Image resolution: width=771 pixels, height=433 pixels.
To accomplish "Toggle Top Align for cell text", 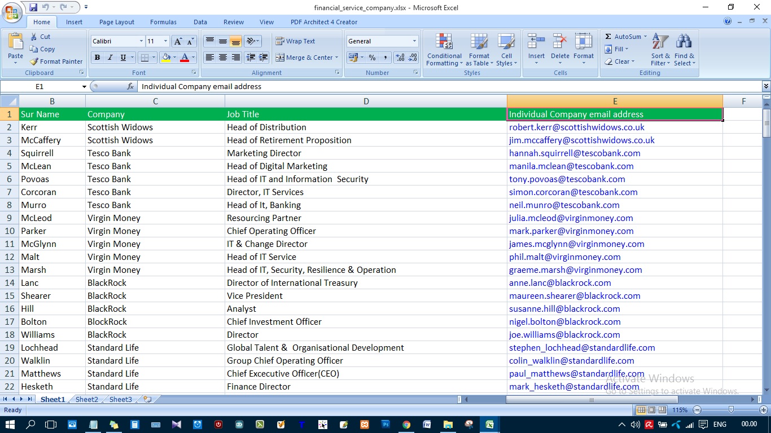I will pos(209,41).
